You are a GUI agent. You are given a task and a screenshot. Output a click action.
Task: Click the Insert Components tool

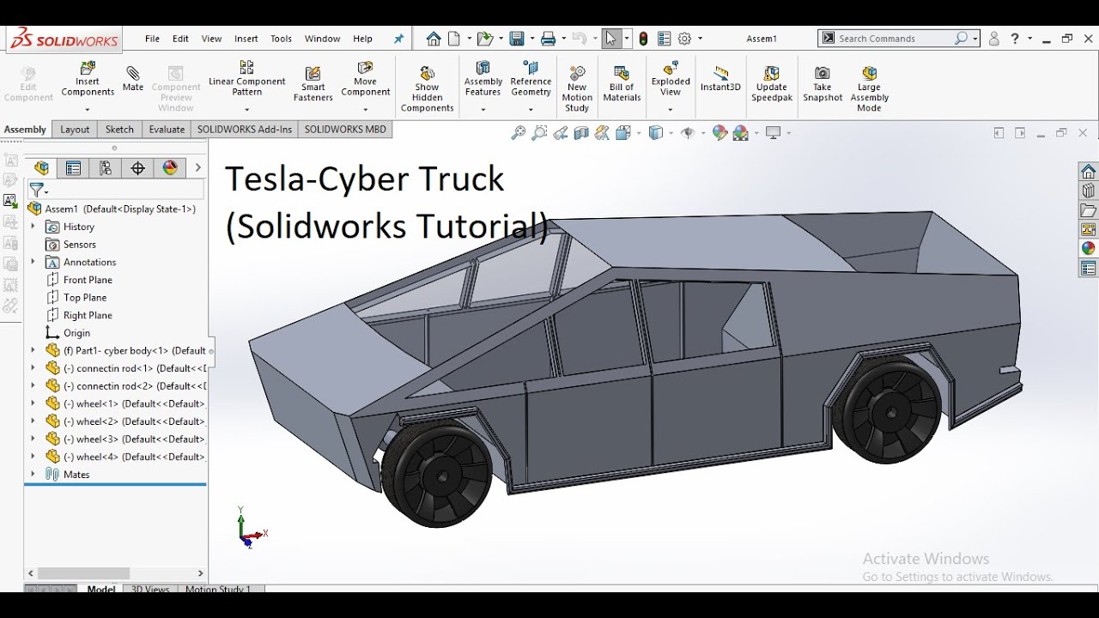coord(88,79)
